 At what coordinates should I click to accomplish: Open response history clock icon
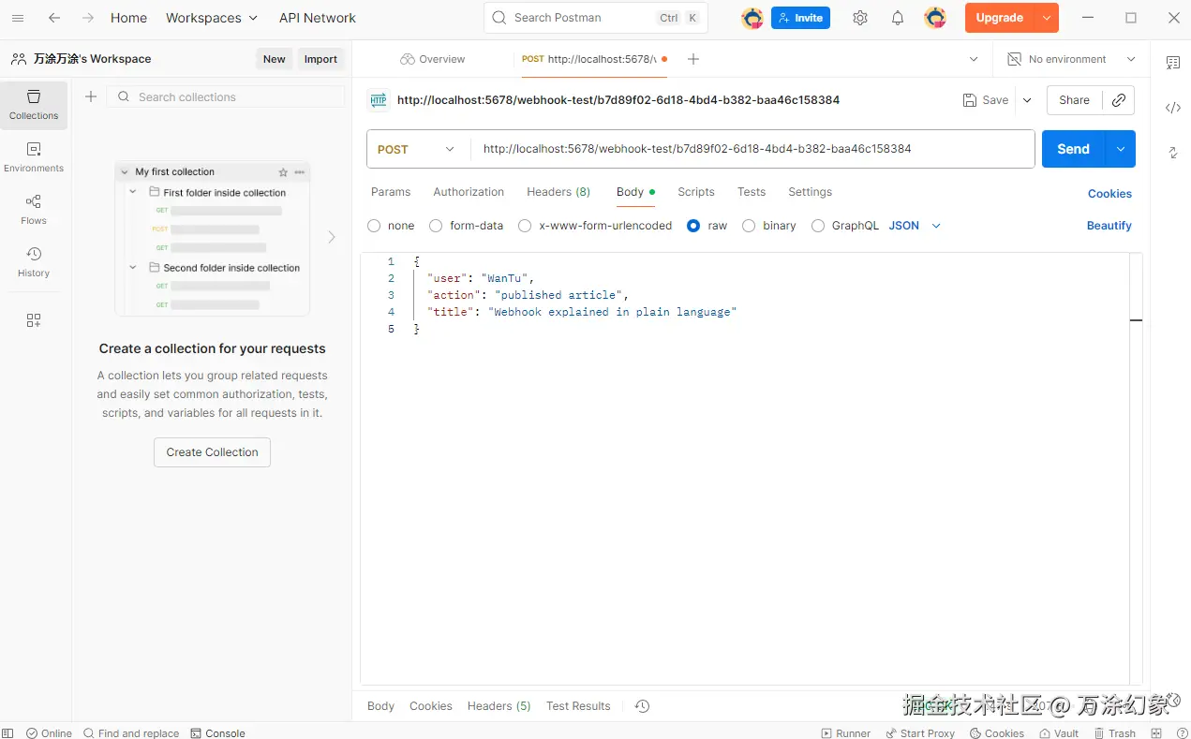(642, 706)
